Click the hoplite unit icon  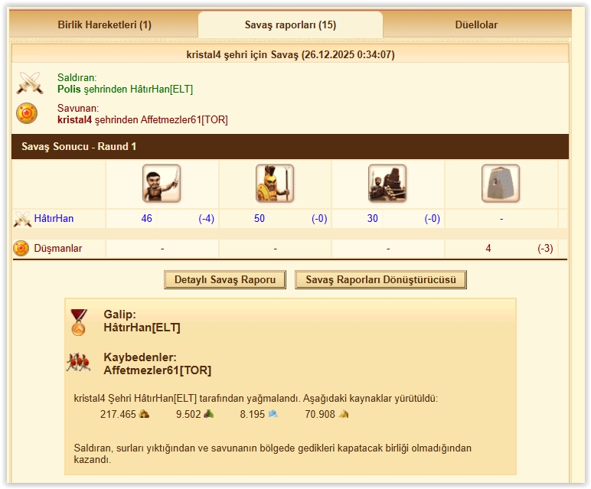coord(275,184)
